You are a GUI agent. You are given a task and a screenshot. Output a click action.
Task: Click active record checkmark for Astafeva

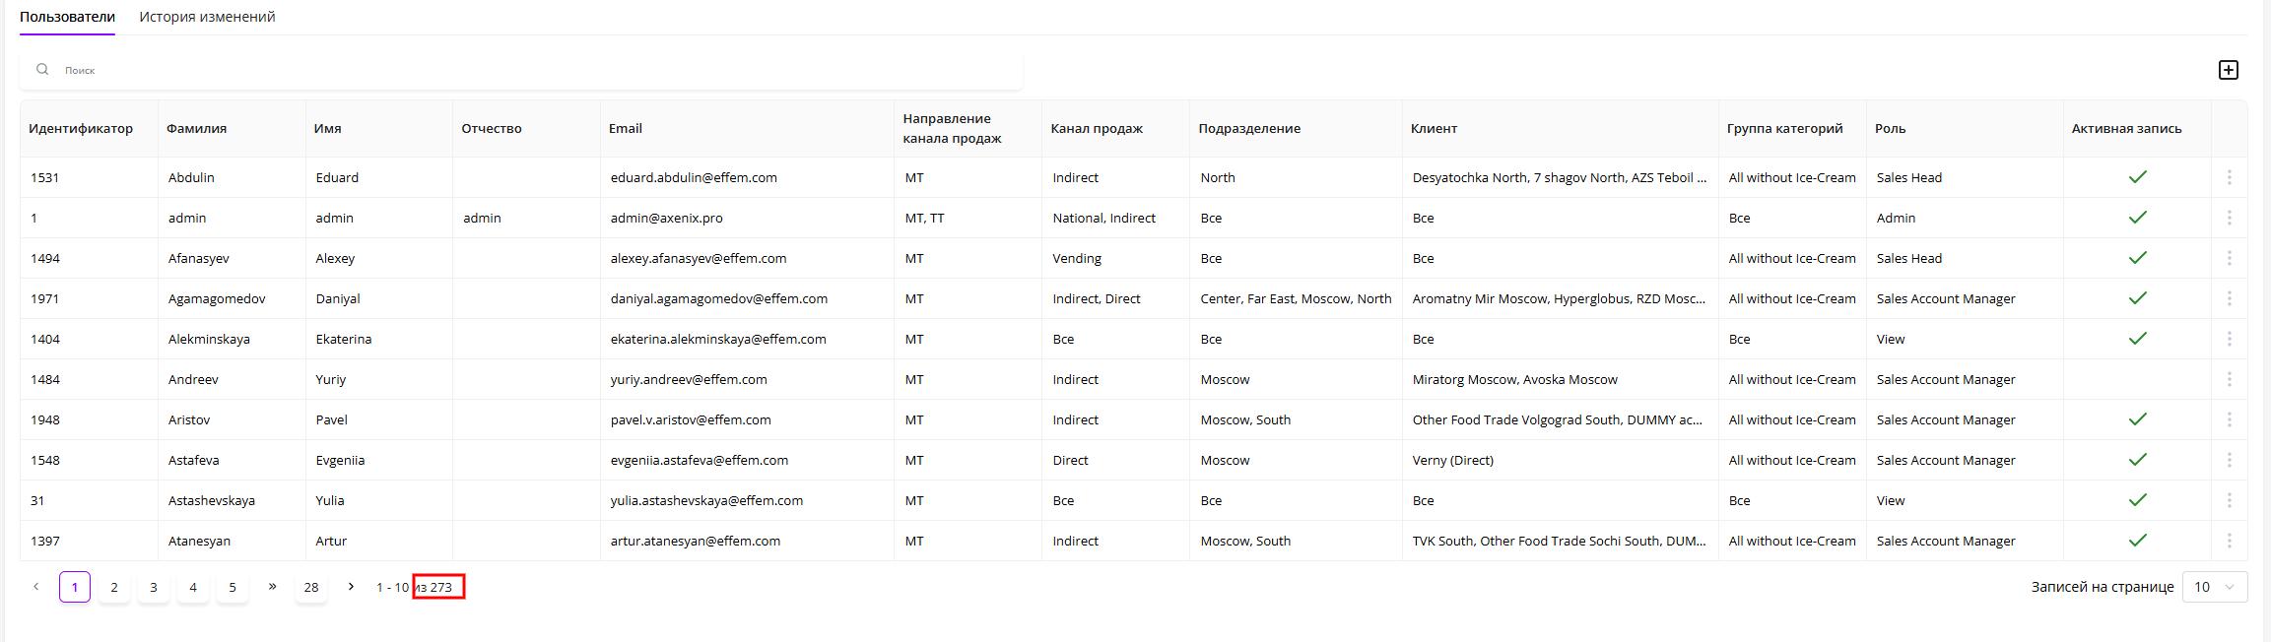2137,460
